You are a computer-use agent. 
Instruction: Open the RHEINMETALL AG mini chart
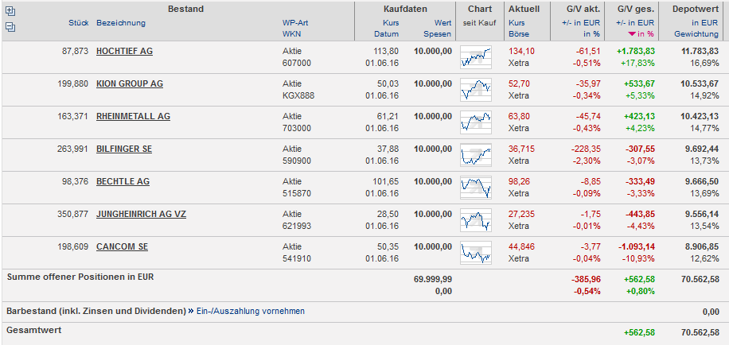[476, 122]
